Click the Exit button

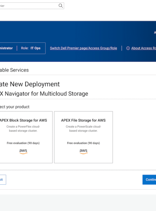(3, 180)
